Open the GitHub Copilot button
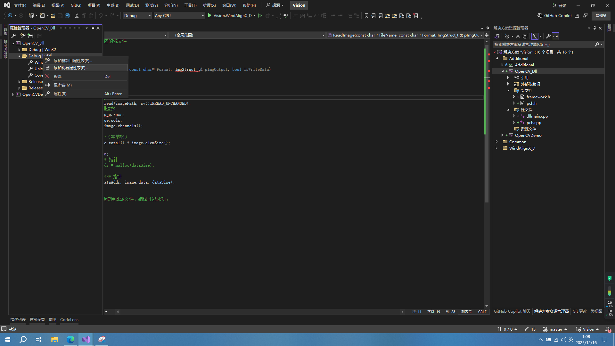This screenshot has height=346, width=615. 554,15
